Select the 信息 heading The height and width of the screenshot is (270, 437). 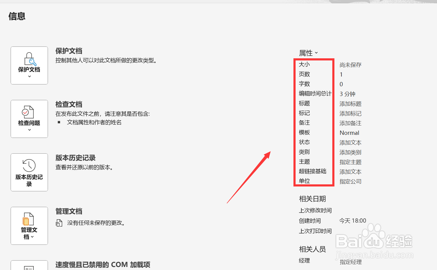[x=17, y=16]
